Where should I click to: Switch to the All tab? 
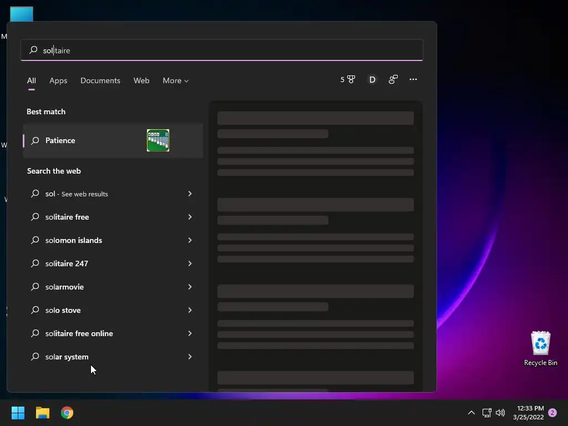[x=32, y=80]
